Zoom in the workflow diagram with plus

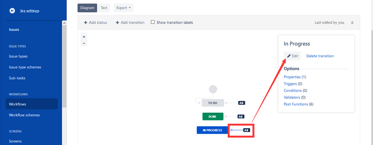click(84, 37)
